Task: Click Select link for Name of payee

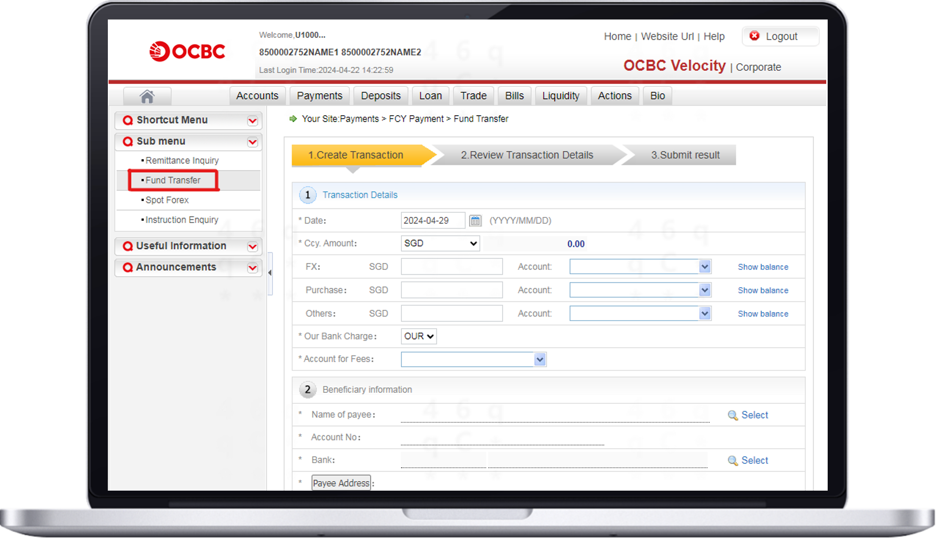Action: [x=754, y=415]
